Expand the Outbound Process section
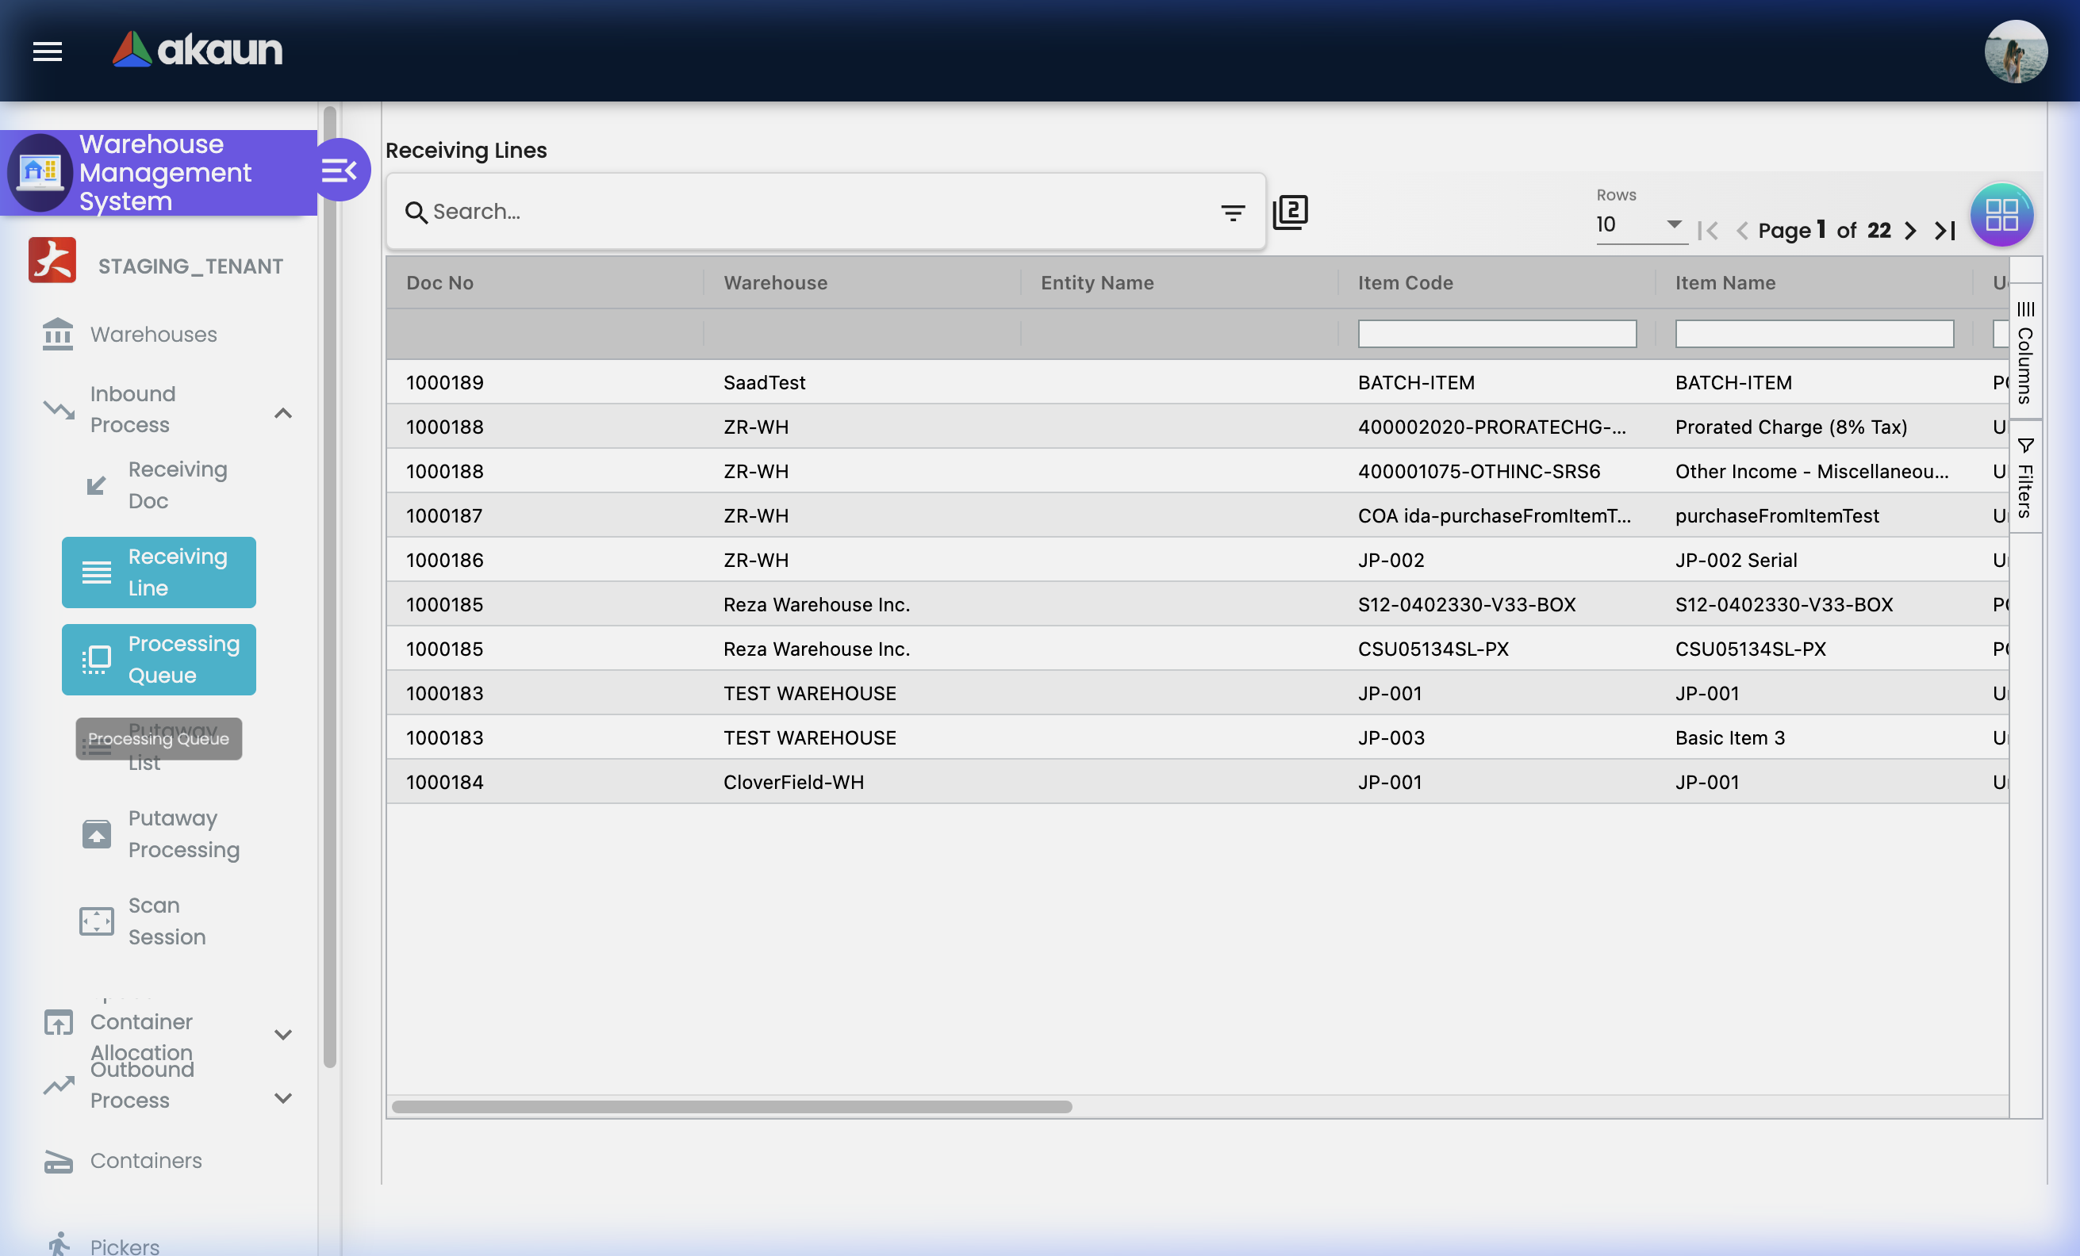This screenshot has width=2080, height=1256. [x=282, y=1098]
